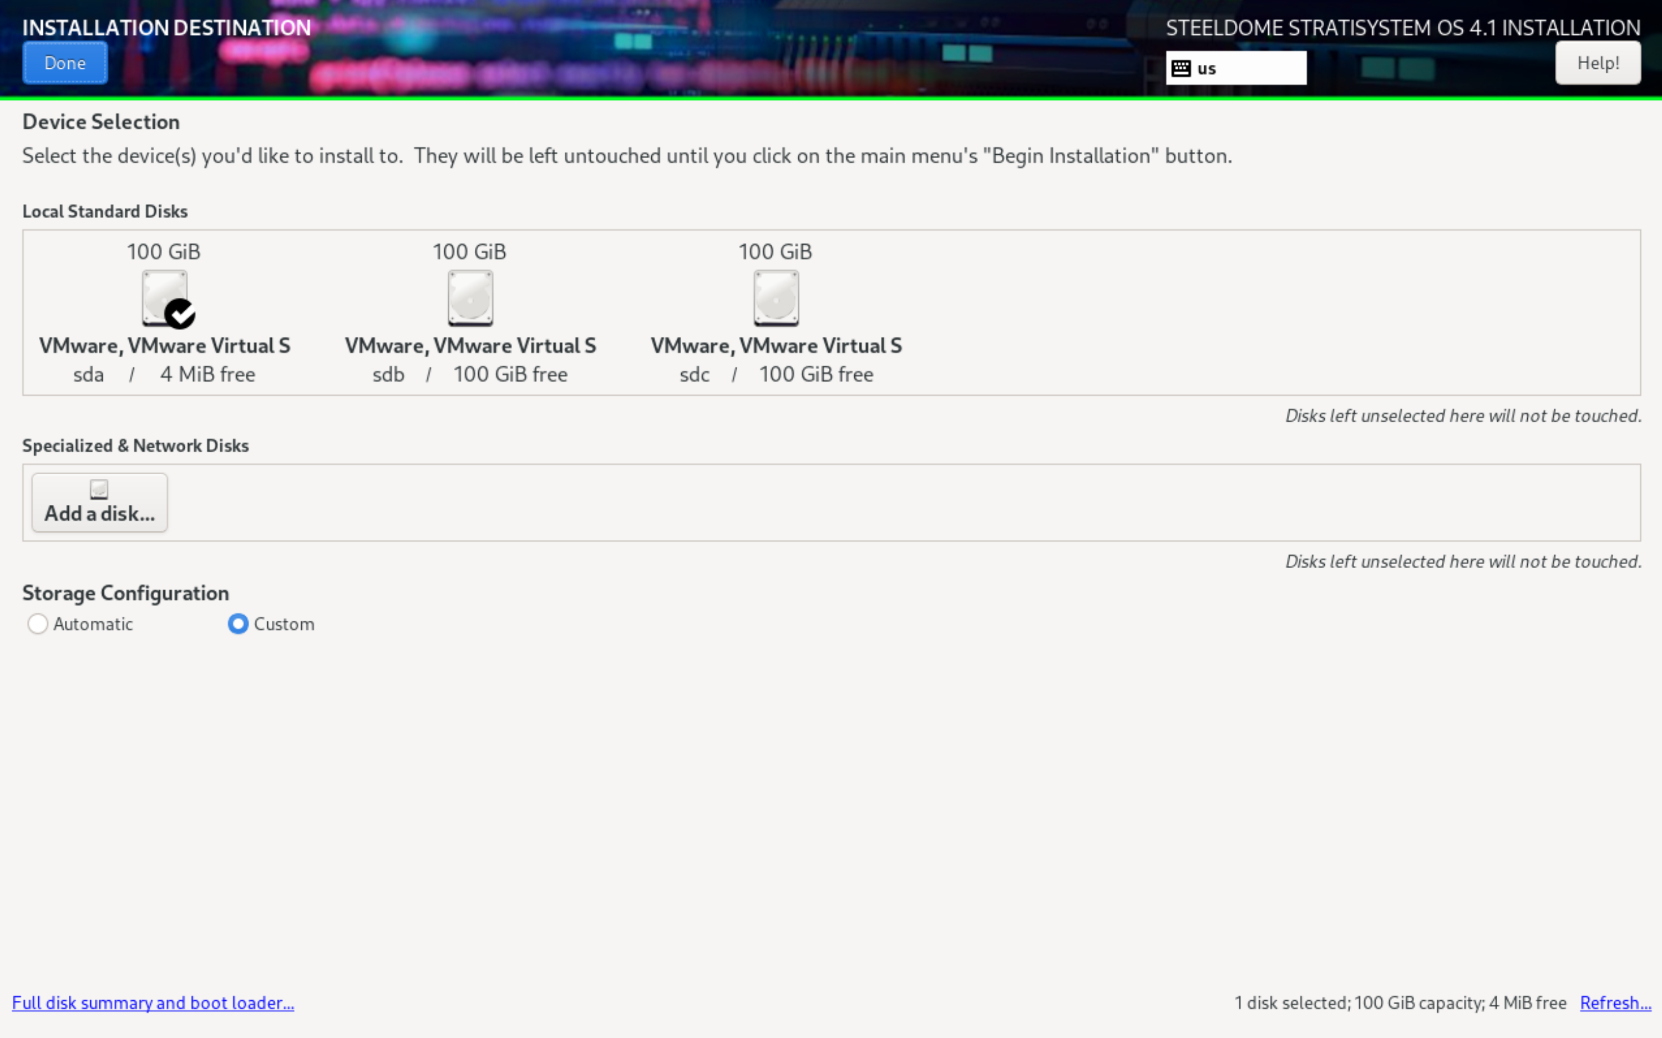Choose Custom storage configuration
Image resolution: width=1662 pixels, height=1038 pixels.
coord(238,624)
